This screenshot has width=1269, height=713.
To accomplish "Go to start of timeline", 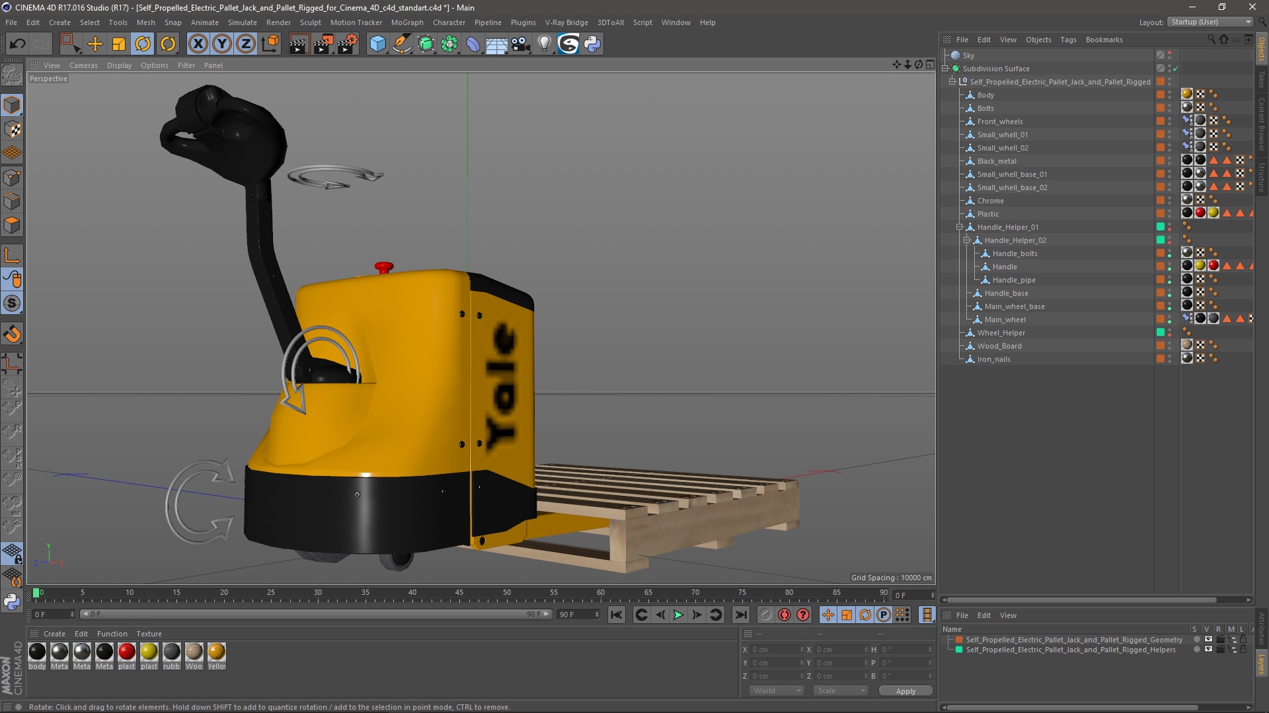I will point(617,615).
